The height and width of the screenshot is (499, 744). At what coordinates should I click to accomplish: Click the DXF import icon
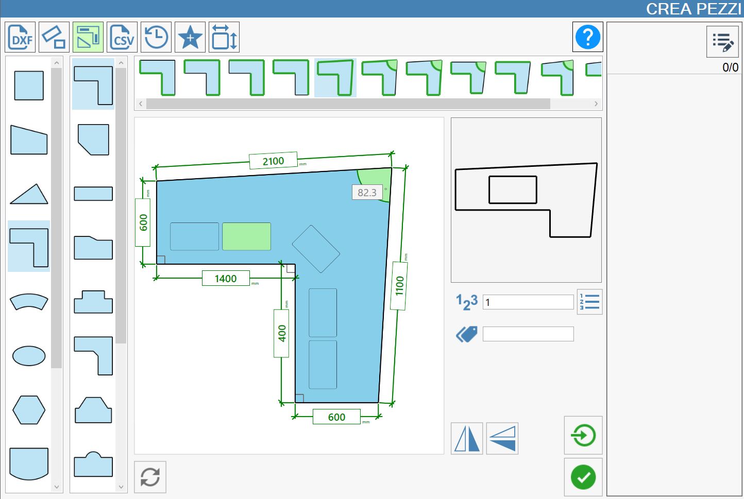[21, 37]
